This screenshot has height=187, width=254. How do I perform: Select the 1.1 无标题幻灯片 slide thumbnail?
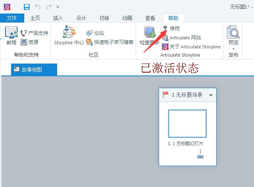[187, 124]
